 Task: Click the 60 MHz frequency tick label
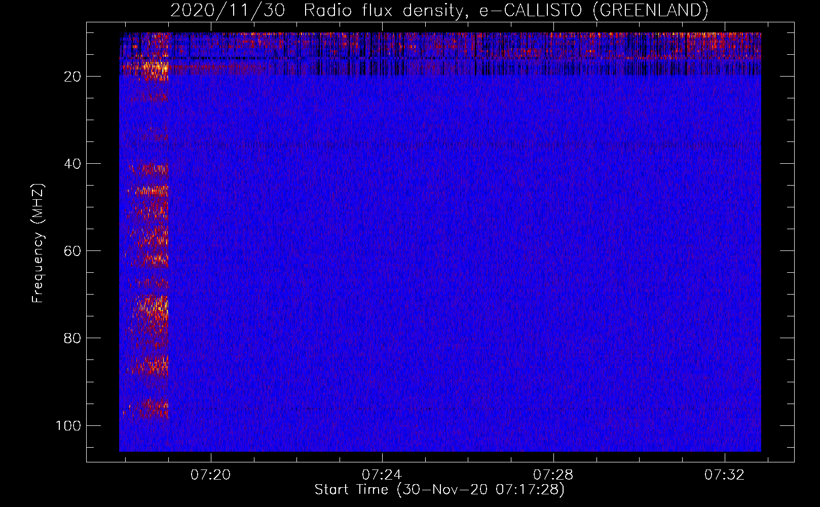72,251
